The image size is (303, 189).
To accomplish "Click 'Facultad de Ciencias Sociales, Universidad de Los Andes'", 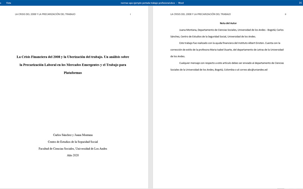I will coord(73,149).
